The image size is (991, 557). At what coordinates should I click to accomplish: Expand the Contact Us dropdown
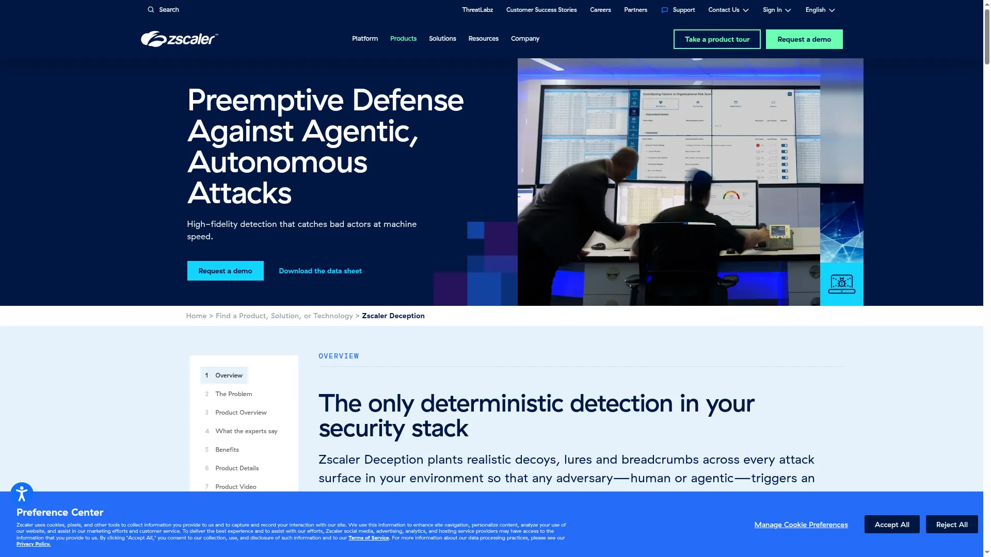(x=728, y=10)
